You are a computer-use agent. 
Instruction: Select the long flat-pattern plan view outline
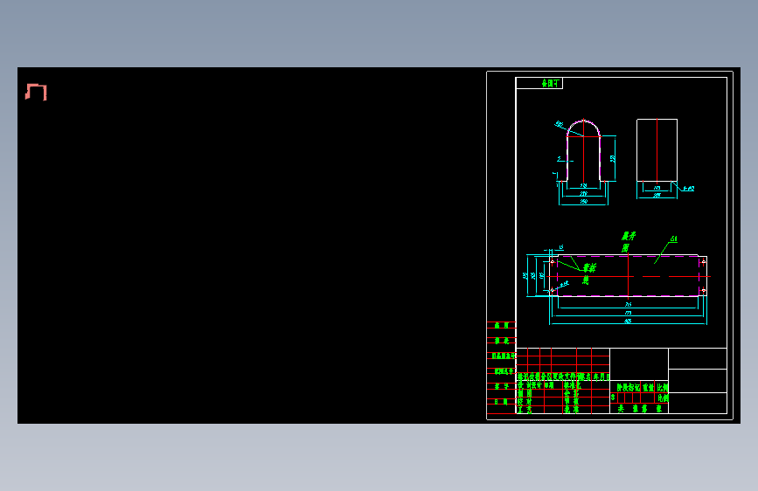(x=628, y=275)
